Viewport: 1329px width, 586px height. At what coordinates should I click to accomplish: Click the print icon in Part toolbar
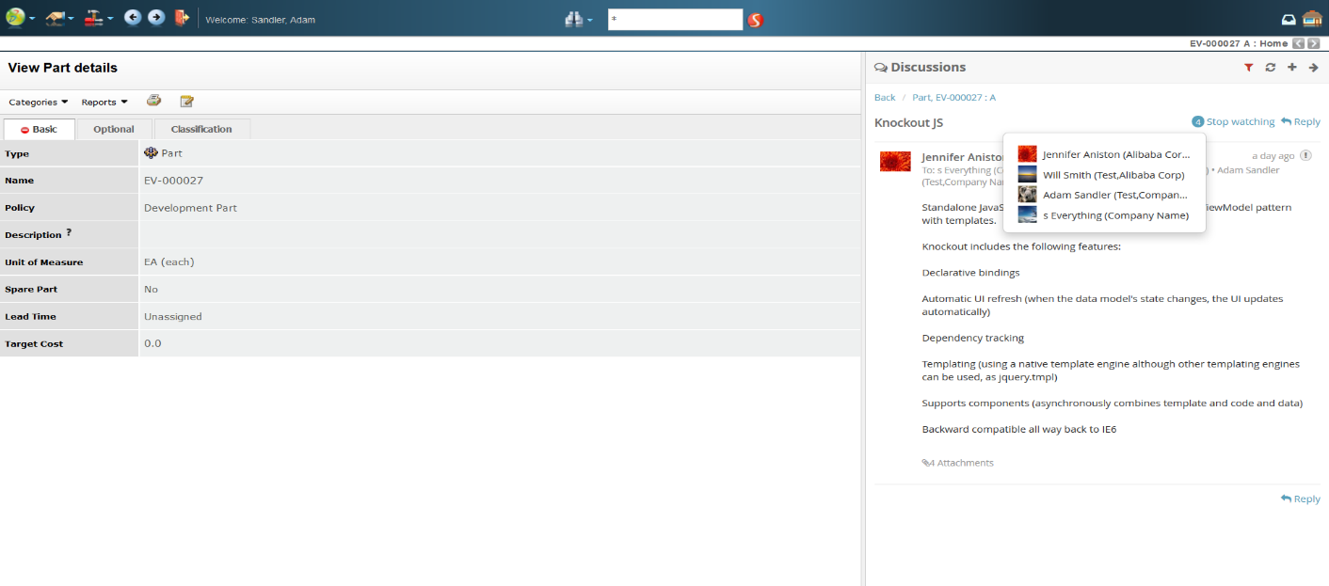tap(153, 102)
